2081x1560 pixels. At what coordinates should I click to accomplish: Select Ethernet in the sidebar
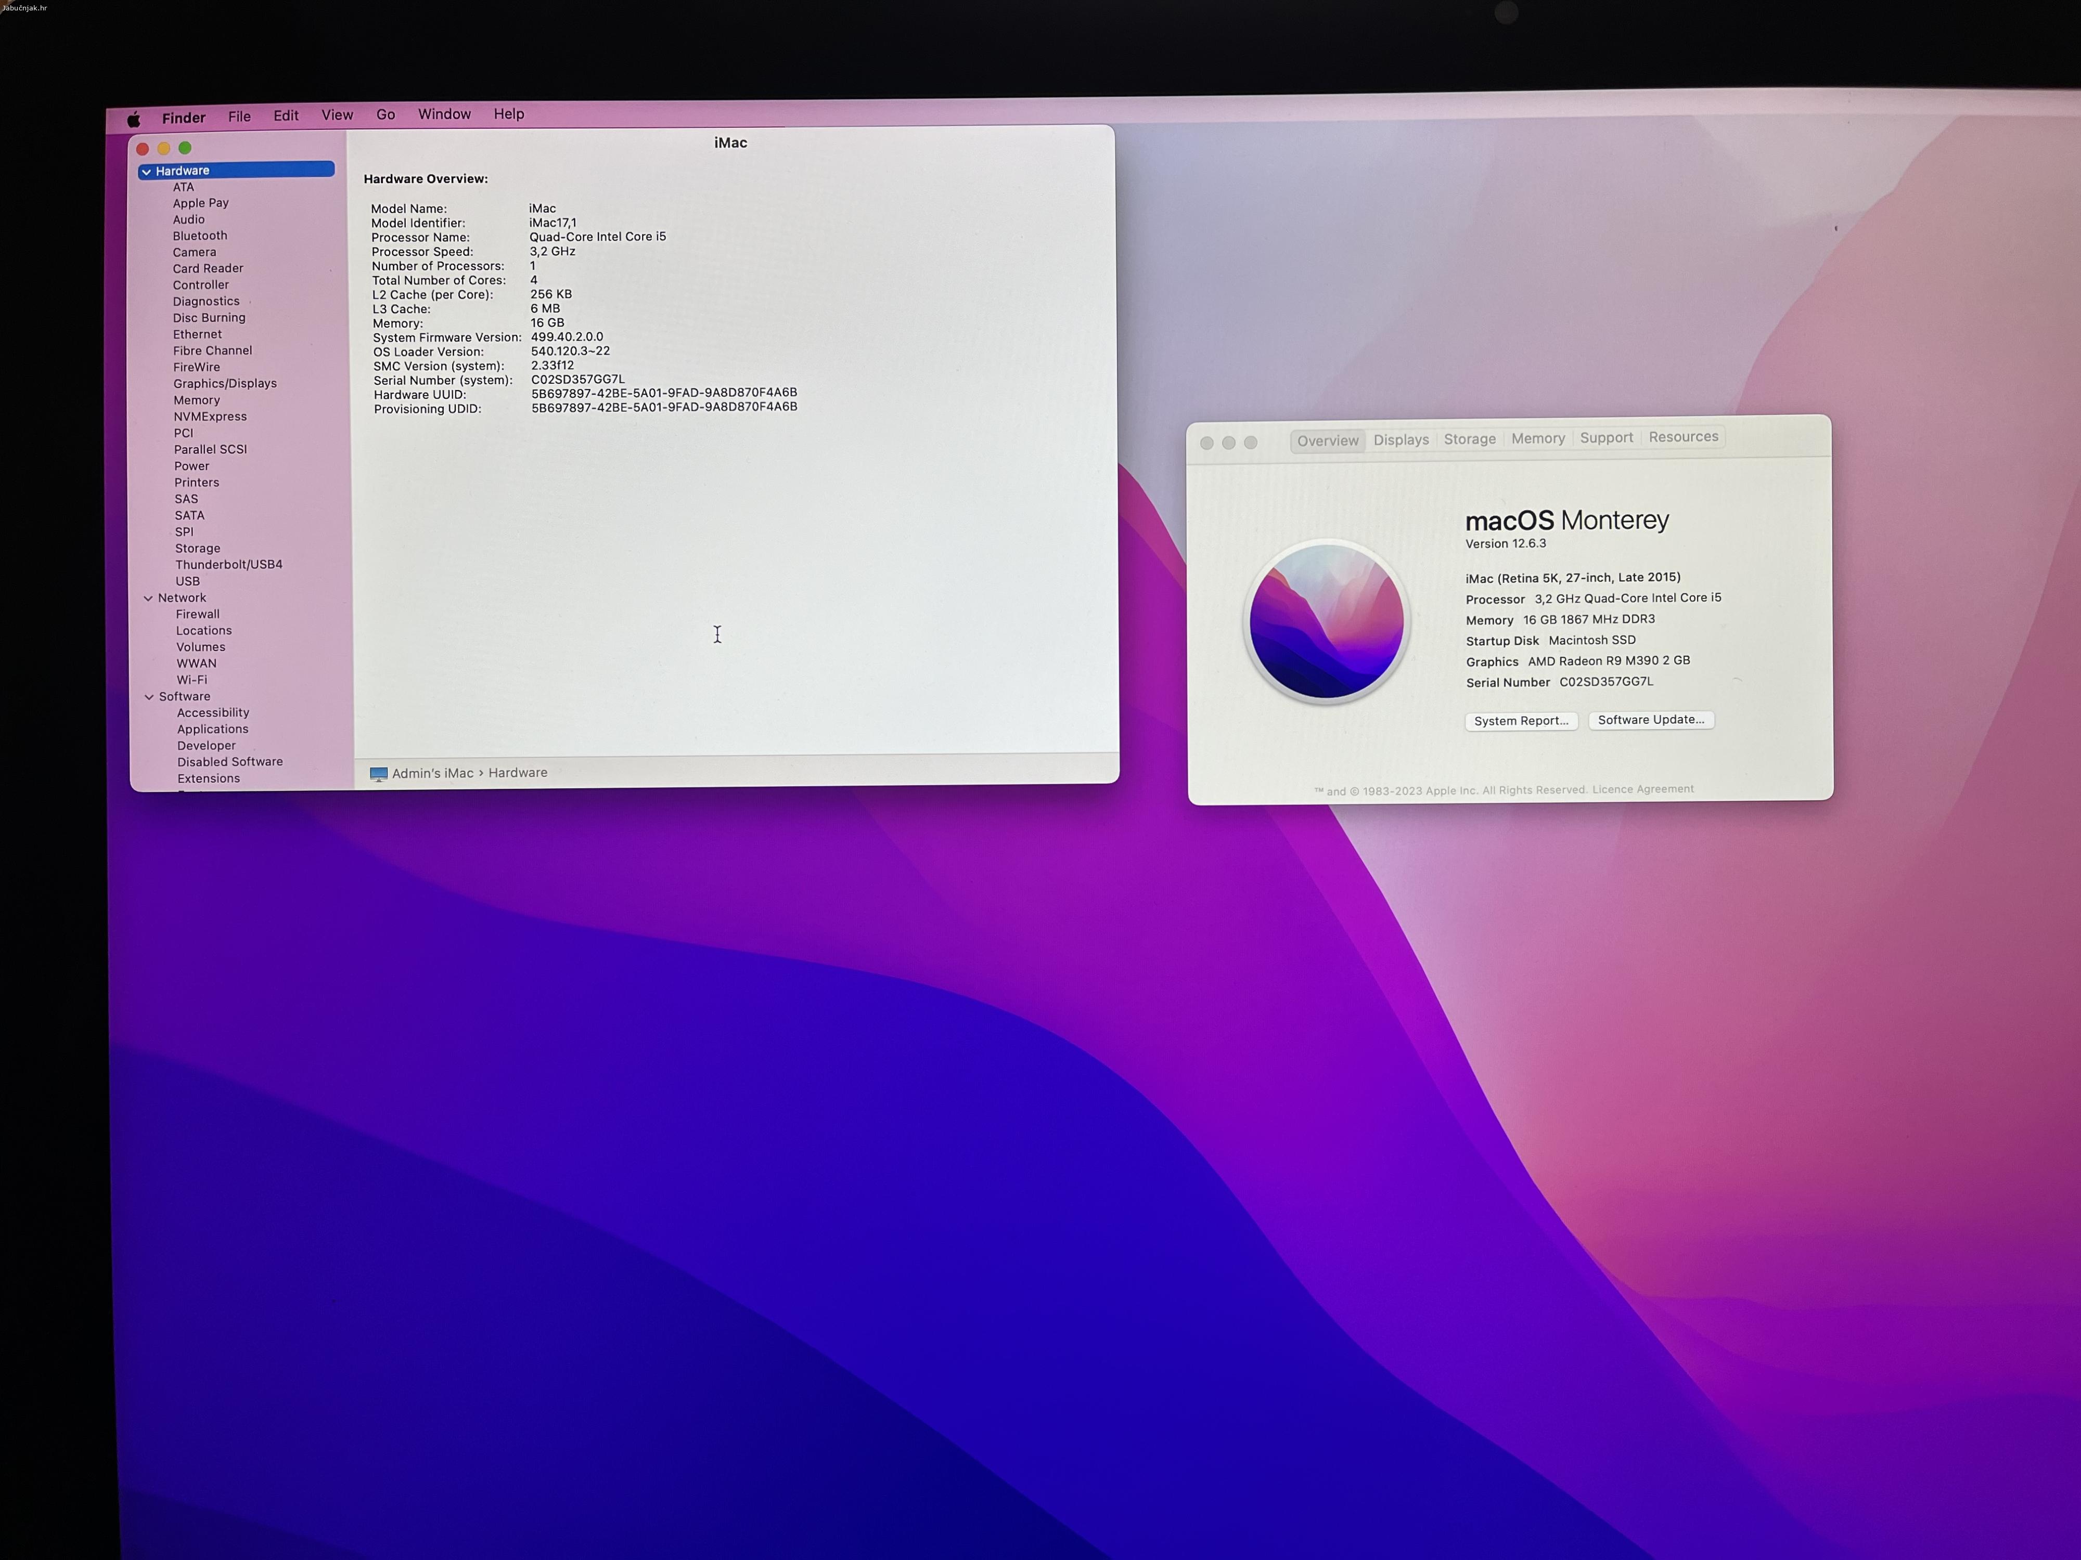[198, 335]
